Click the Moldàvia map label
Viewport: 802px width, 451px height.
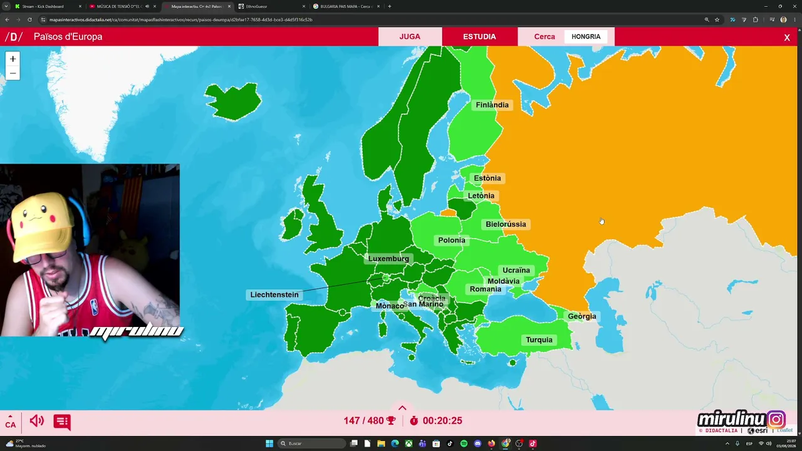click(x=504, y=281)
